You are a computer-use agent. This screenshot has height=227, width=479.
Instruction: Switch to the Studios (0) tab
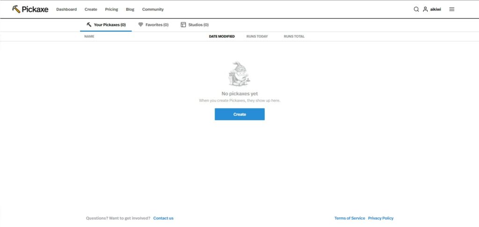coord(195,25)
